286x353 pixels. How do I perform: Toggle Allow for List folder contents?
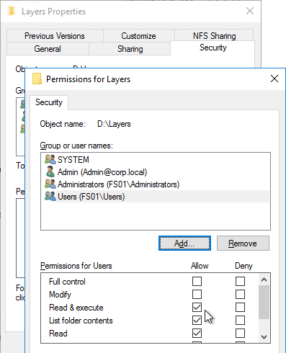click(197, 320)
